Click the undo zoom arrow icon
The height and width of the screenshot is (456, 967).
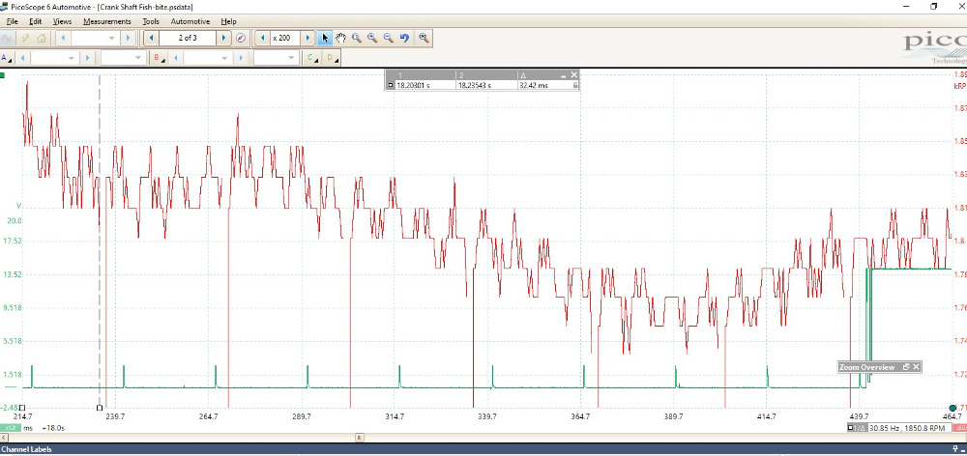click(404, 38)
